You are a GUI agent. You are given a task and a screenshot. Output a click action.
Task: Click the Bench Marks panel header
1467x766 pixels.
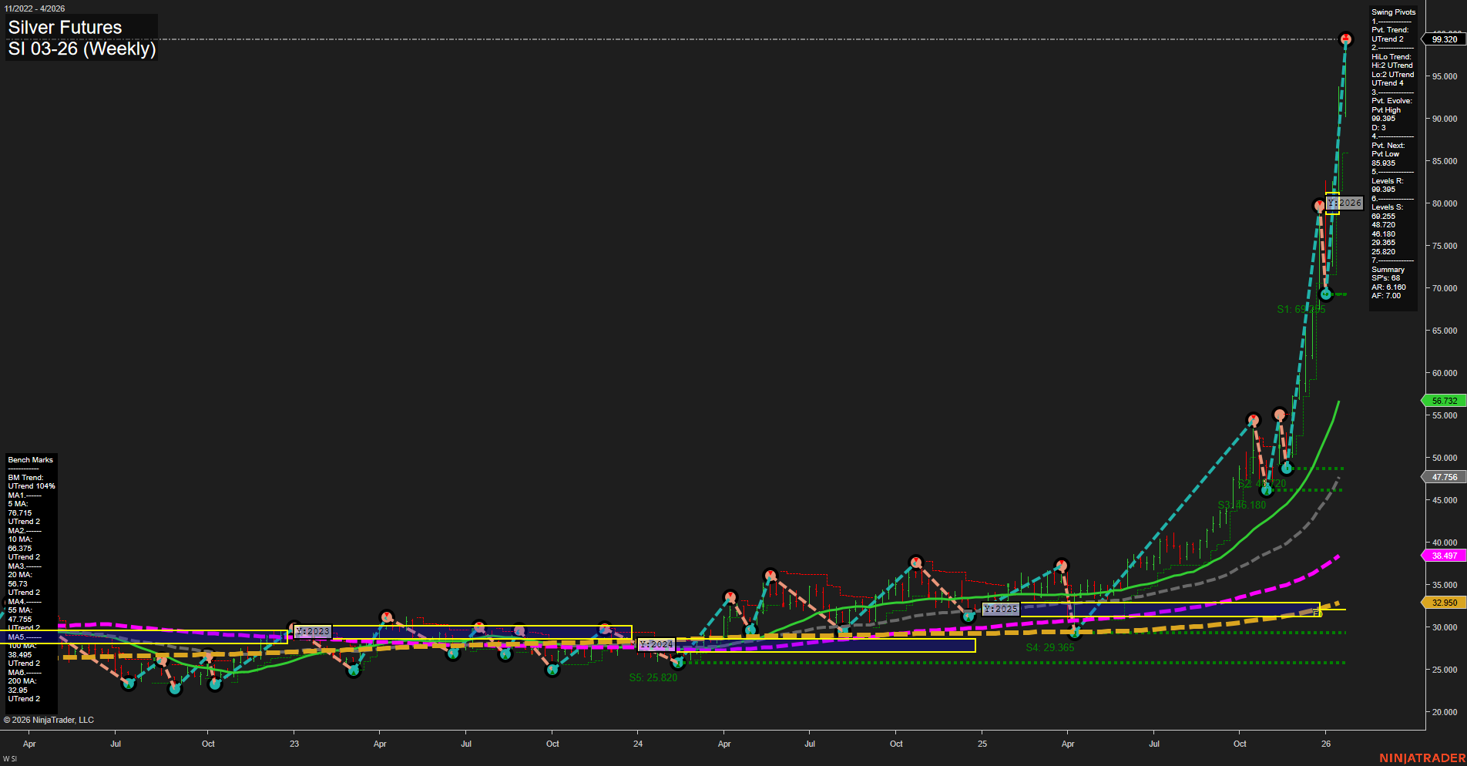[x=30, y=459]
